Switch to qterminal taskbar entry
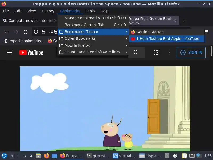213x160 pixels. coord(97,156)
